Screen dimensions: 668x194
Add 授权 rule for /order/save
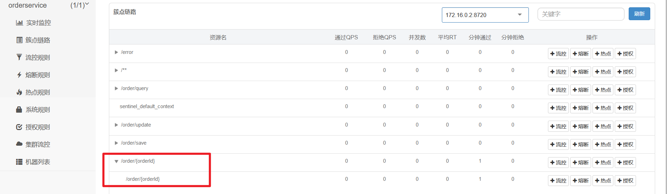[625, 144]
